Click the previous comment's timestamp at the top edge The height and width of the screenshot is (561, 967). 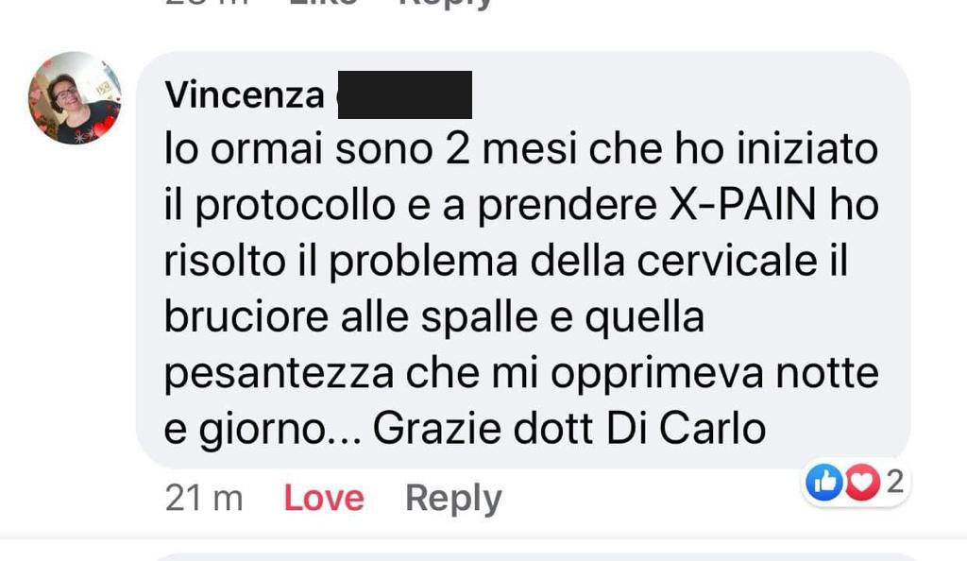[207, 3]
